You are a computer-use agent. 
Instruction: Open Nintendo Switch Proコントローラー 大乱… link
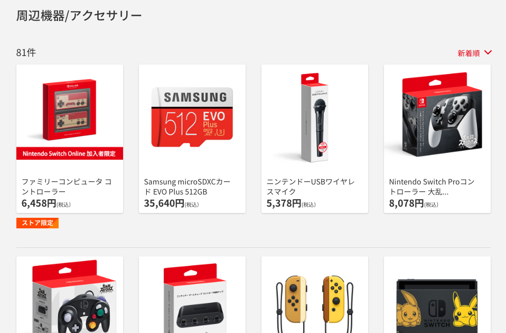click(432, 187)
